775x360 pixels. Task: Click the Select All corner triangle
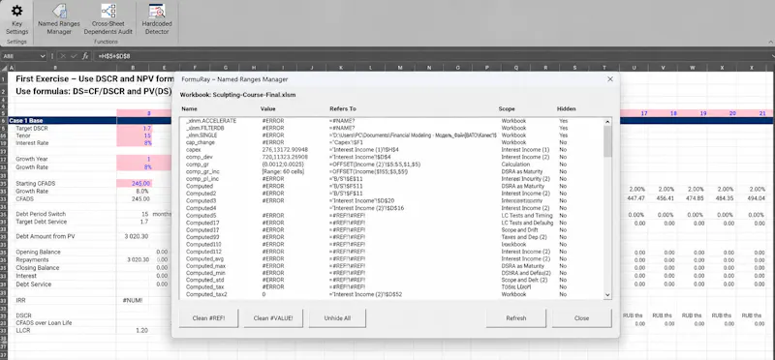pyautogui.click(x=4, y=68)
